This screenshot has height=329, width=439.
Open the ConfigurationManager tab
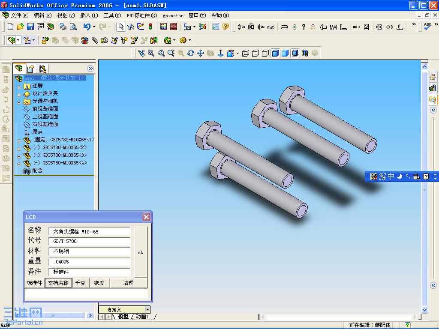[x=42, y=69]
